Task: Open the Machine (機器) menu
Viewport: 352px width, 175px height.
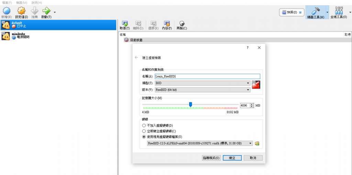Action: click(x=22, y=3)
